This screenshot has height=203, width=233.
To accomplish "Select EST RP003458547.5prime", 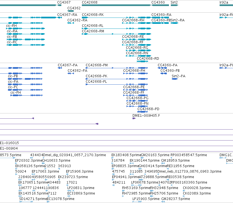I will [x=189, y=155].
